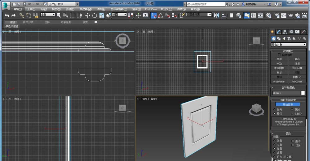Click the Mirror tool icon
The width and height of the screenshot is (310, 161).
click(x=216, y=15)
